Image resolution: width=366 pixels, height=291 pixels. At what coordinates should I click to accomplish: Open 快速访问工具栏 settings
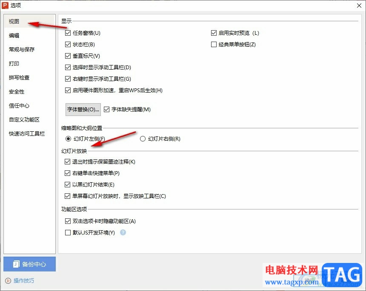click(29, 133)
